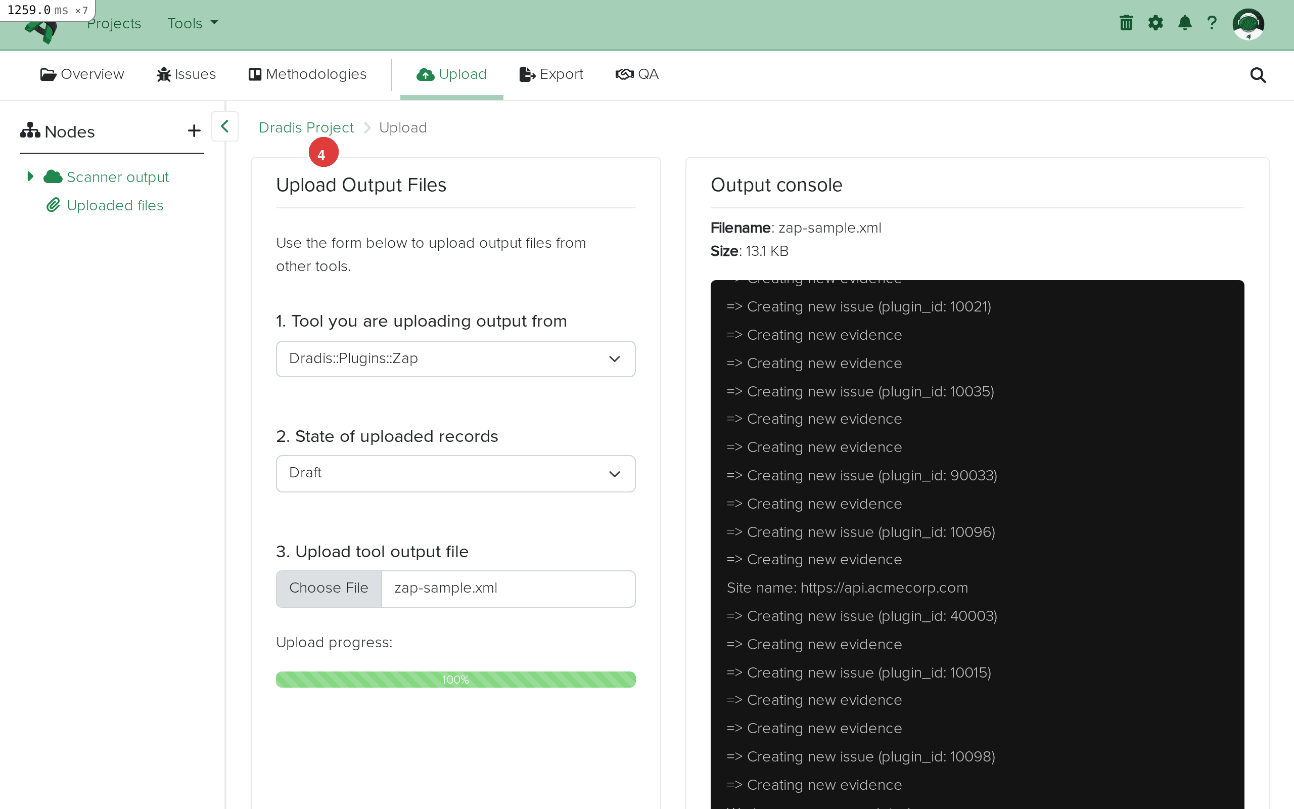
Task: Click the user avatar icon
Action: pos(1249,24)
